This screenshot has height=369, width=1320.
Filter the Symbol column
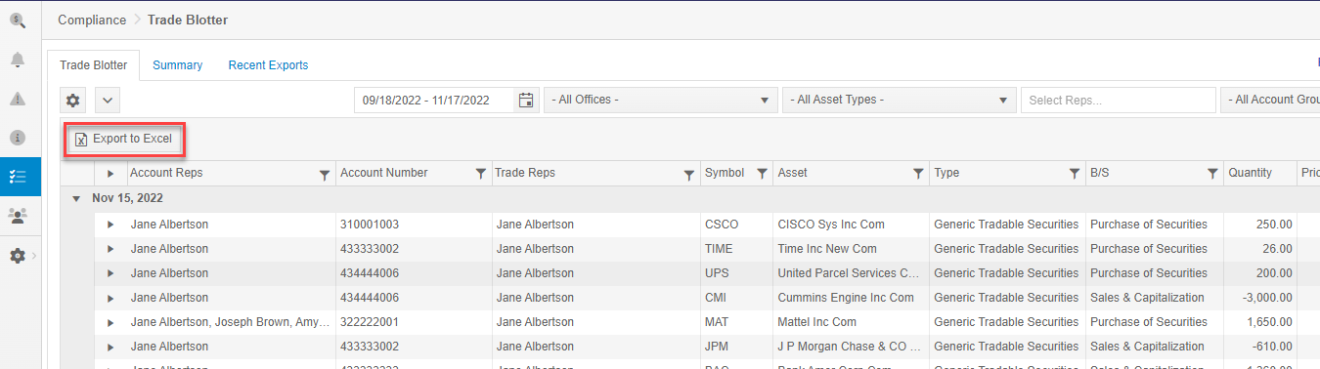[x=762, y=174]
